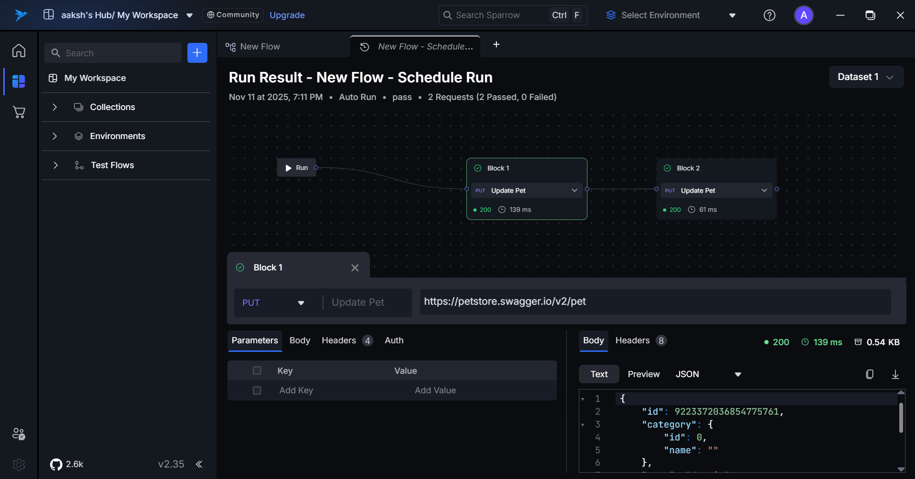
Task: Toggle the Key header select-all checkbox
Action: (x=257, y=370)
